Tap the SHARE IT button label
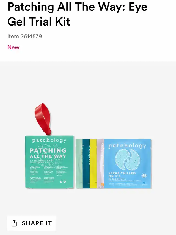Viewport: 176px width, 235px height. 37,223
